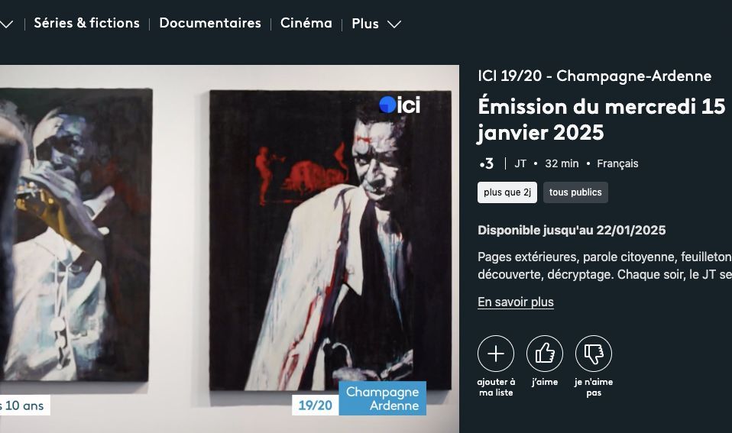Image resolution: width=732 pixels, height=433 pixels.
Task: Click the Champagne Ardenne blue badge
Action: (382, 399)
